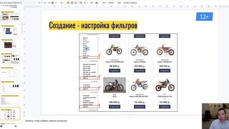The width and height of the screenshot is (229, 129).
Task: Select the shape tool
Action: [81, 3]
